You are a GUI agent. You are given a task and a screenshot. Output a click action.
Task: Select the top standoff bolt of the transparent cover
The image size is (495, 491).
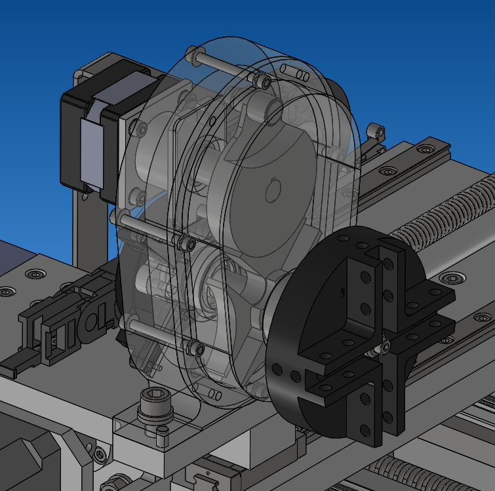228,68
